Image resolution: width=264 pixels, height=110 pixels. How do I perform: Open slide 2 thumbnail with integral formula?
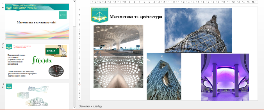(37, 61)
